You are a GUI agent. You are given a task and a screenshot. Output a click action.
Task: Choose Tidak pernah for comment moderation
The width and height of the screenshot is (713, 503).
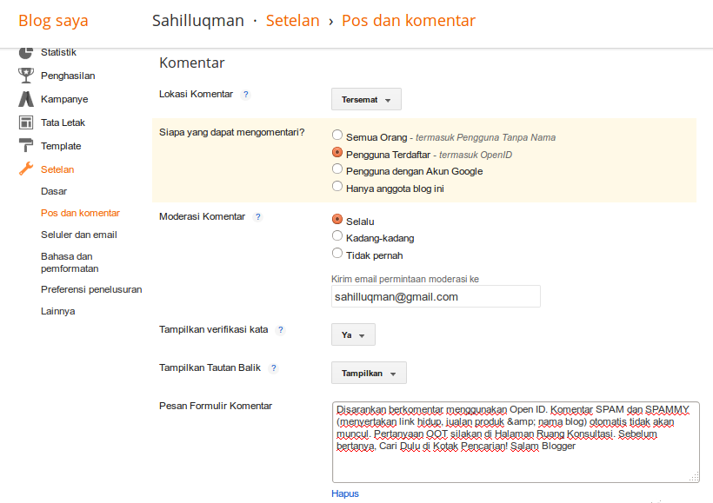[x=337, y=253]
